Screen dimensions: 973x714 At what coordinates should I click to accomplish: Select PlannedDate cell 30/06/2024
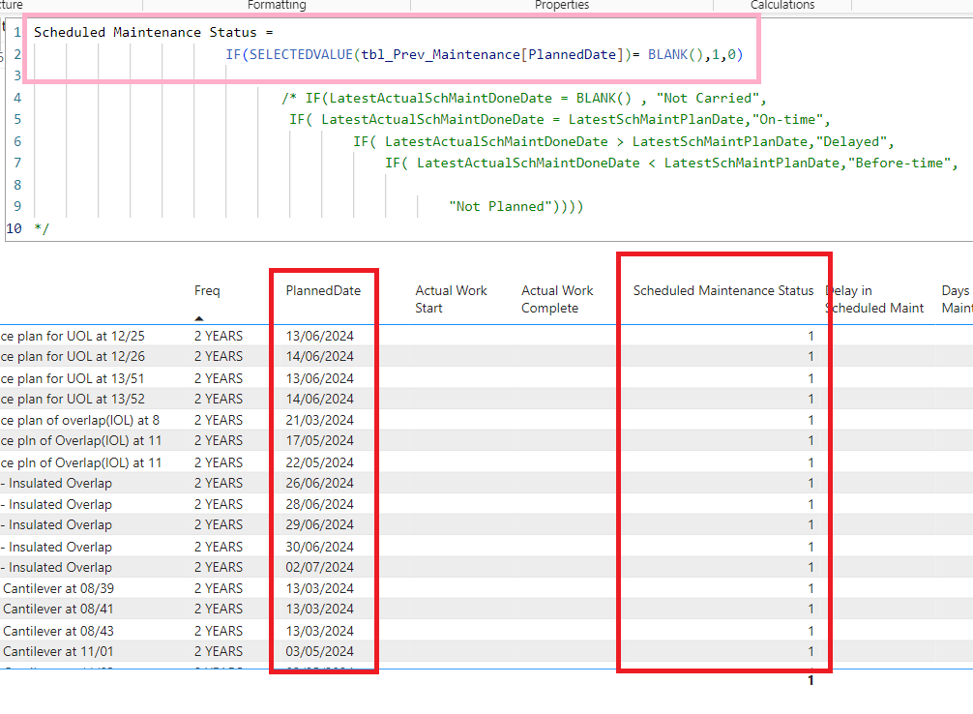(319, 547)
